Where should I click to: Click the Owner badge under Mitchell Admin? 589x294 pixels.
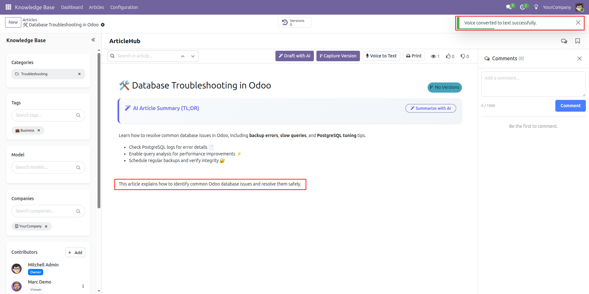(36, 272)
